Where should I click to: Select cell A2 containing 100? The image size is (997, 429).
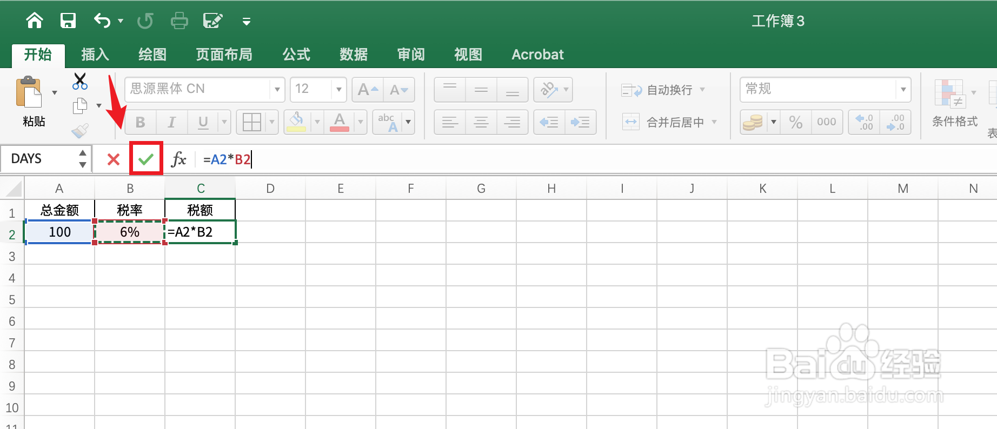point(59,232)
